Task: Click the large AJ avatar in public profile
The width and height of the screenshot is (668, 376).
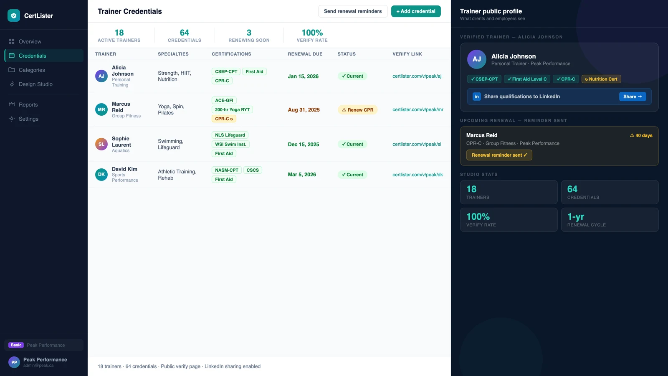Action: (477, 59)
